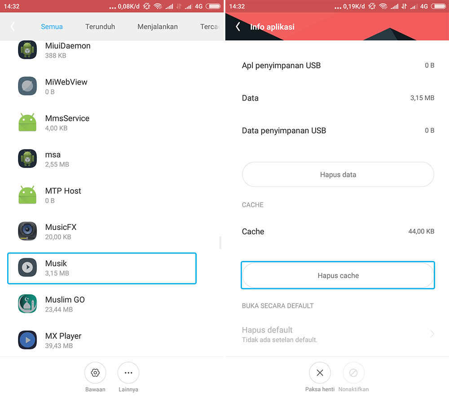The width and height of the screenshot is (449, 398).
Task: Tap the Musik play icon
Action: [x=27, y=267]
